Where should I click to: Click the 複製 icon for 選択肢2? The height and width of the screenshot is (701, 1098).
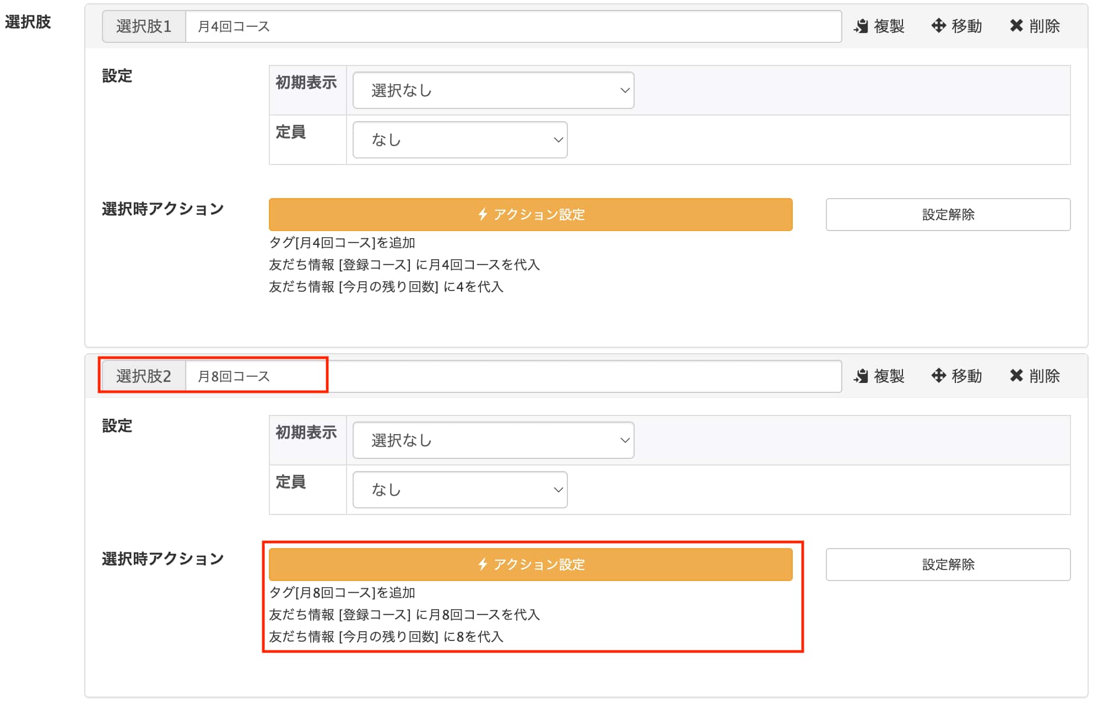pos(861,376)
